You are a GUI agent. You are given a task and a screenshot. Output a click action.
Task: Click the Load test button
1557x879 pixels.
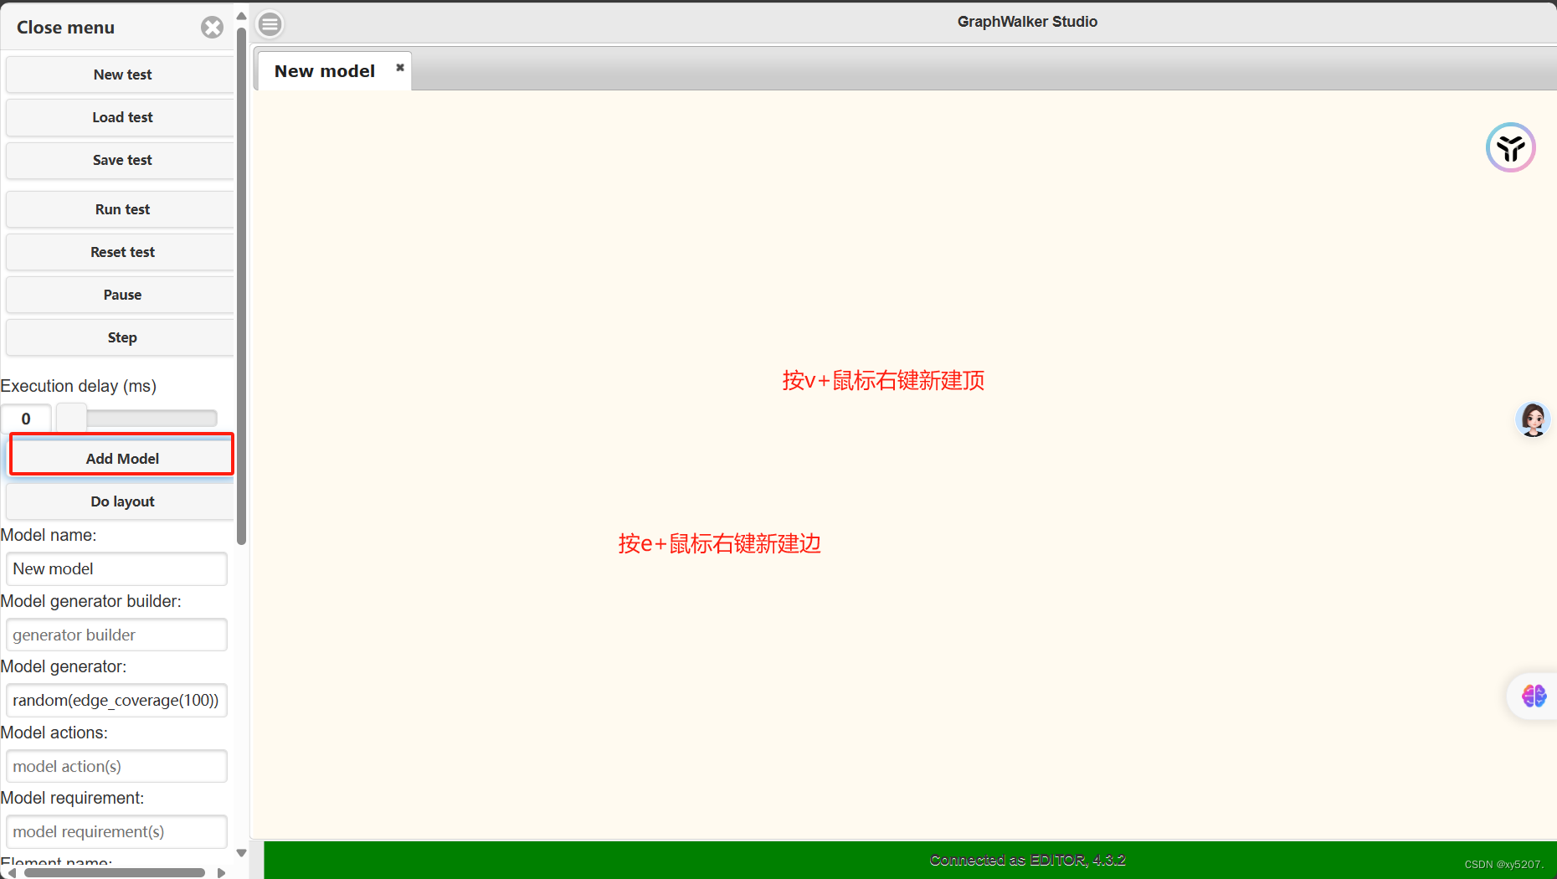(x=121, y=117)
